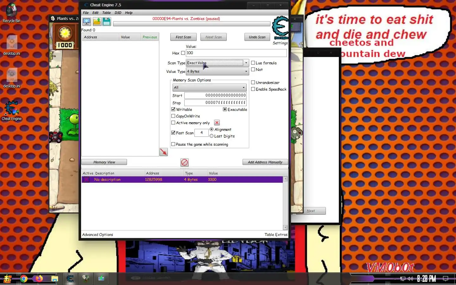Select the Alignment radio button

coord(212,129)
